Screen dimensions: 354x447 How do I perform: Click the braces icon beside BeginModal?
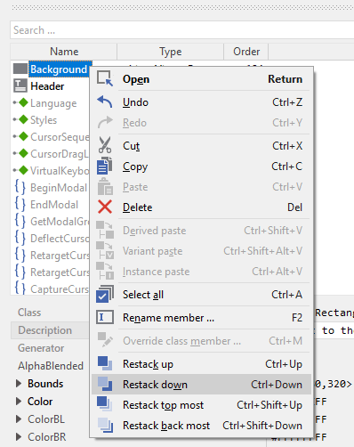[x=20, y=188]
